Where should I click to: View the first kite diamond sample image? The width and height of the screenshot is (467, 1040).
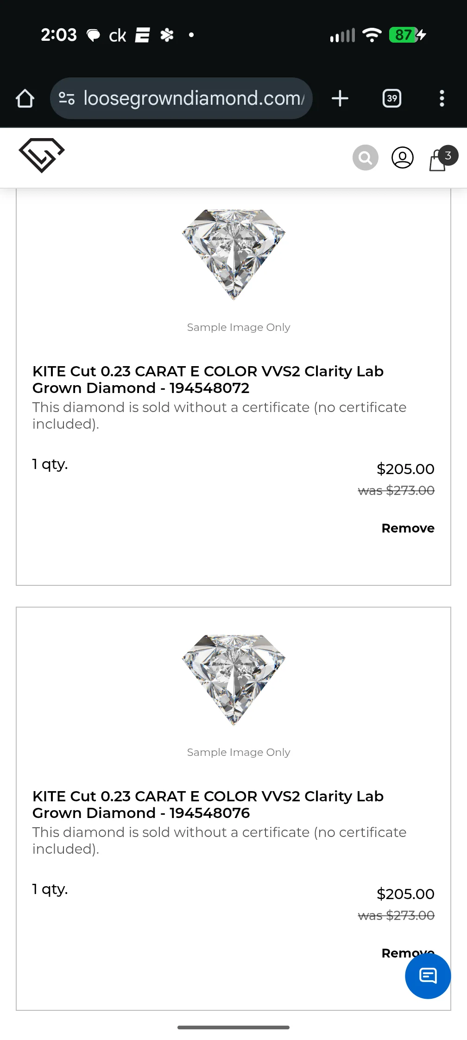[x=233, y=254]
